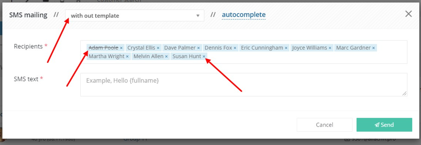Remove Eric Cunningham from recipients
This screenshot has width=421, height=145.
[x=286, y=48]
